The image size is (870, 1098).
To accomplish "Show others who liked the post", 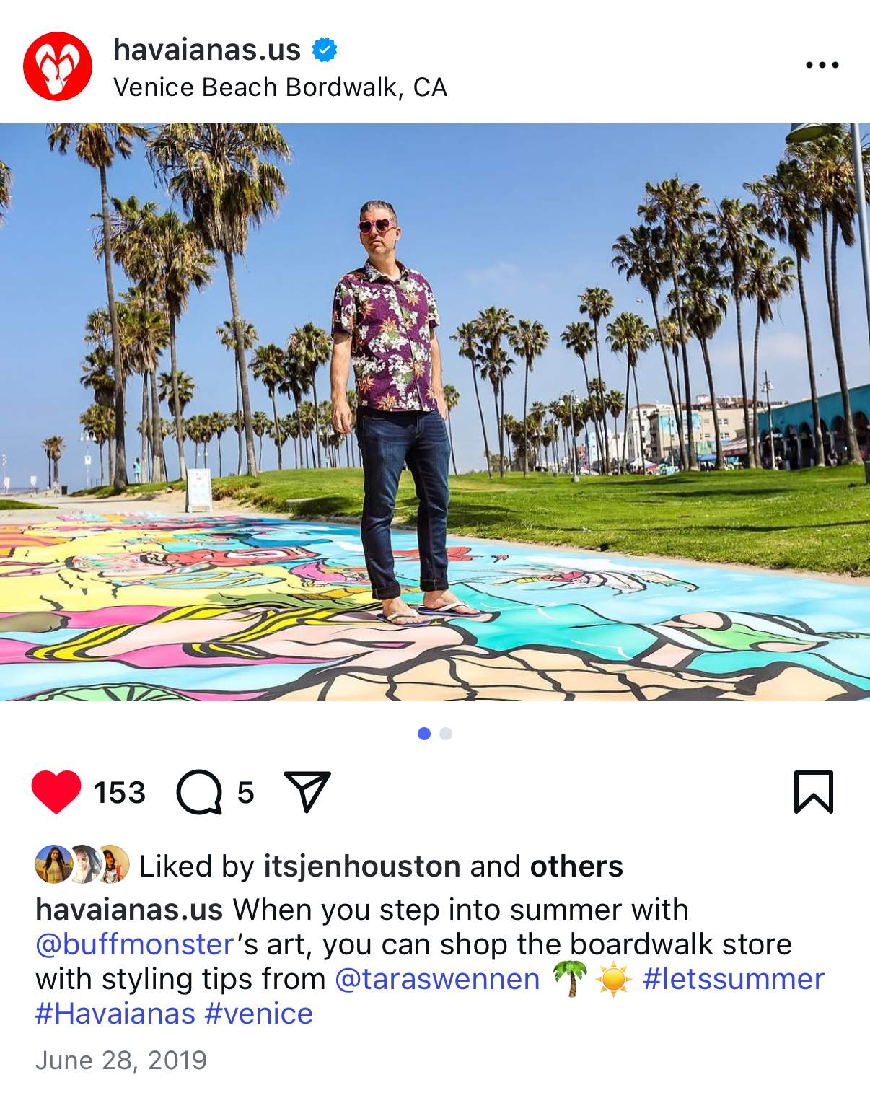I will click(x=576, y=866).
